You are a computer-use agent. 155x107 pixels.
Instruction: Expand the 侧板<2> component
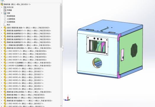1,98
